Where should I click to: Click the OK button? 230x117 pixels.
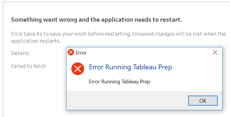[203, 100]
